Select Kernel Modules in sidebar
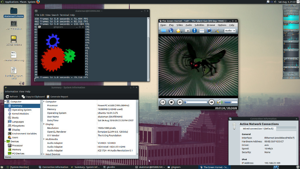300x169 pixels. [20, 114]
